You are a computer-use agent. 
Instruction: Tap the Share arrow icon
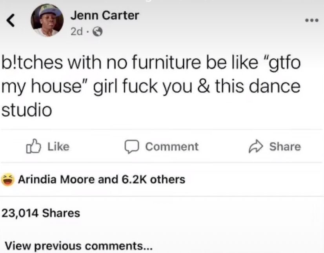(256, 146)
